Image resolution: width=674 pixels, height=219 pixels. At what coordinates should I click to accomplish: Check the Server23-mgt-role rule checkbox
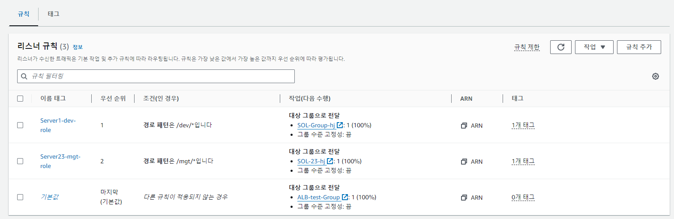tap(20, 161)
